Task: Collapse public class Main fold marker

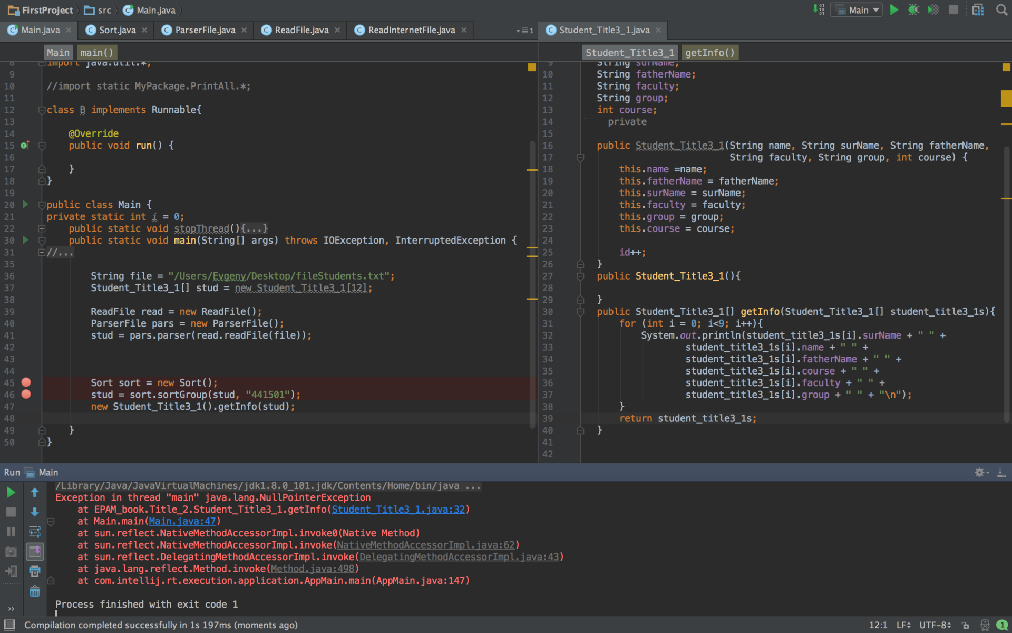Action: 42,205
